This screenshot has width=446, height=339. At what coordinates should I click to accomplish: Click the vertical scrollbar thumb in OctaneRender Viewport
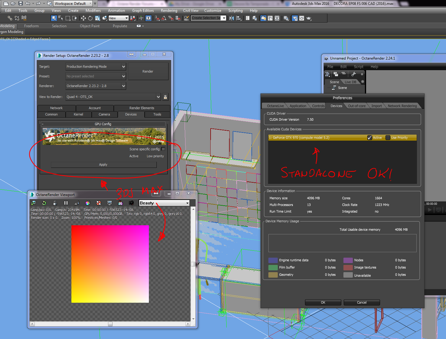[x=193, y=264]
